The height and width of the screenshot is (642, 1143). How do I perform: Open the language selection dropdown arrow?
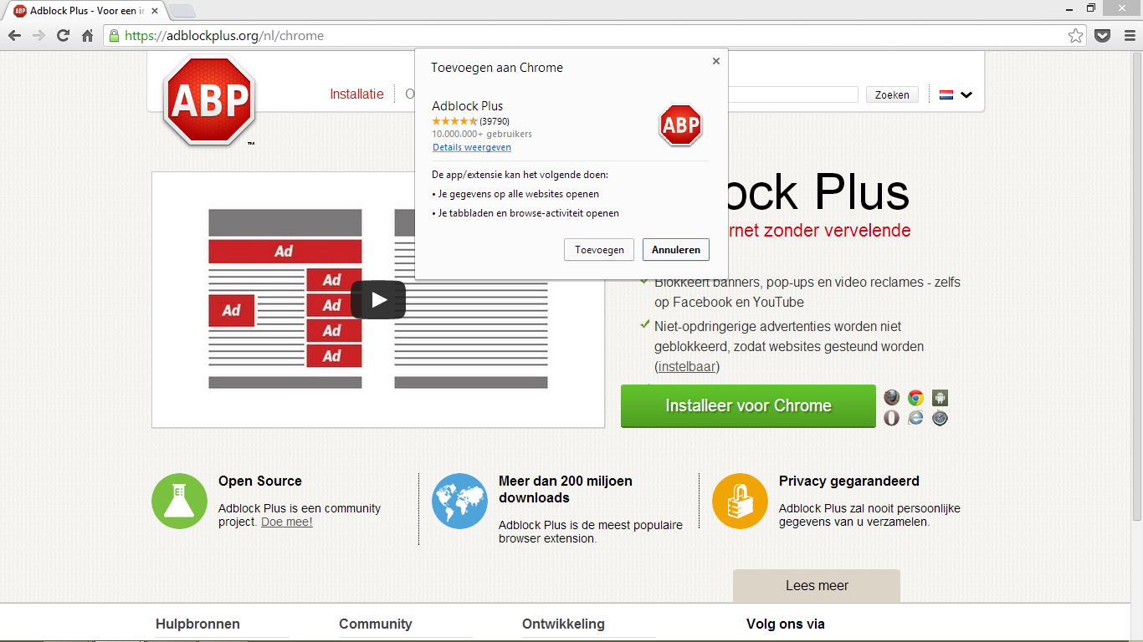[x=966, y=94]
